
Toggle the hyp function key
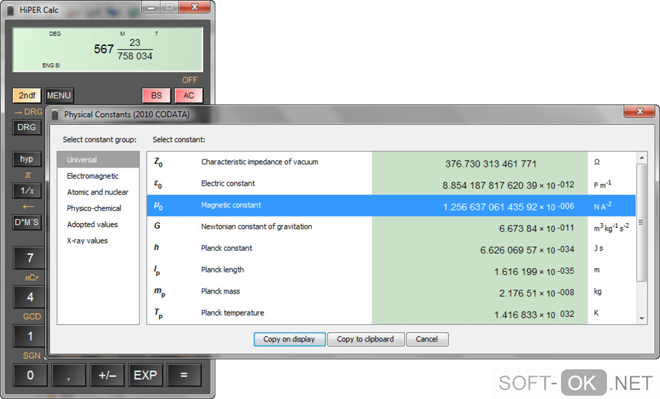(x=27, y=158)
